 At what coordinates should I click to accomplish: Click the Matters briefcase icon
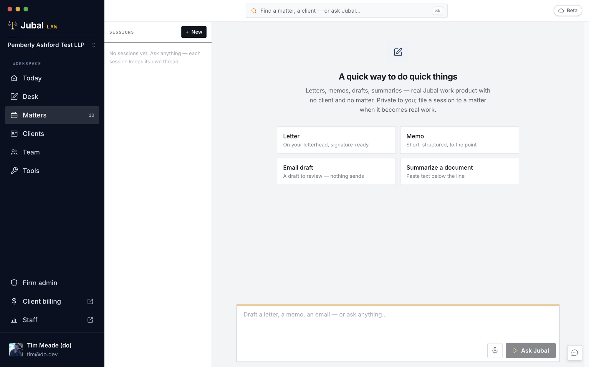pos(14,115)
